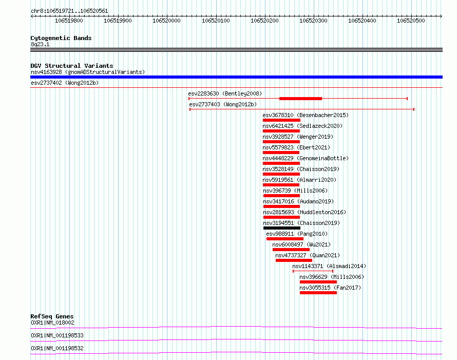Click the thin nsv1143371 variant line
Image resolution: width=457 pixels, height=360 pixels.
tap(313, 271)
